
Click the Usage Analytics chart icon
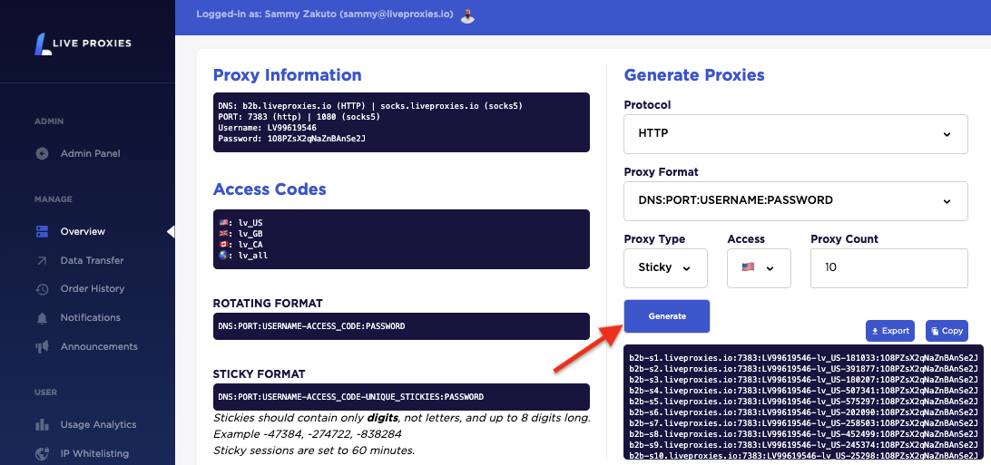(42, 425)
